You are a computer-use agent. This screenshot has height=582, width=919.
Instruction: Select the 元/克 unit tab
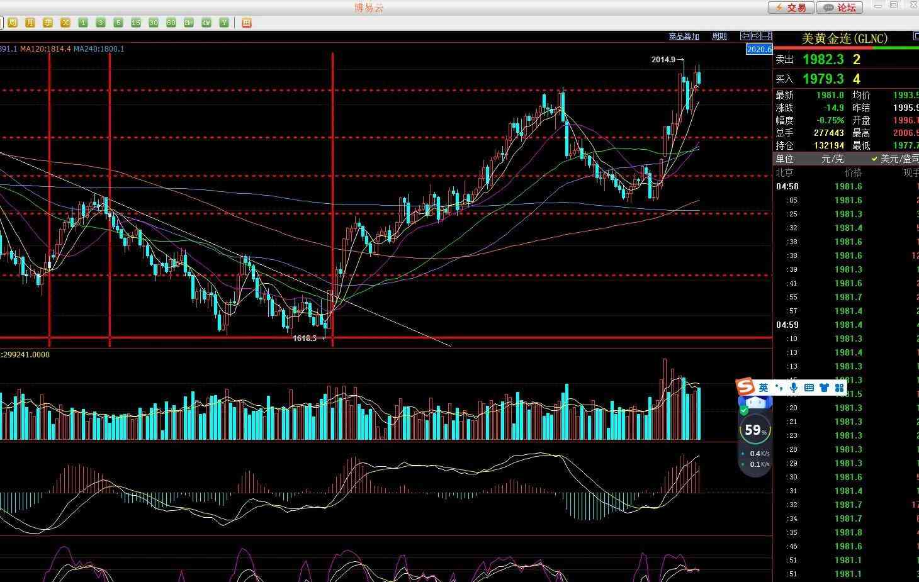click(x=832, y=159)
